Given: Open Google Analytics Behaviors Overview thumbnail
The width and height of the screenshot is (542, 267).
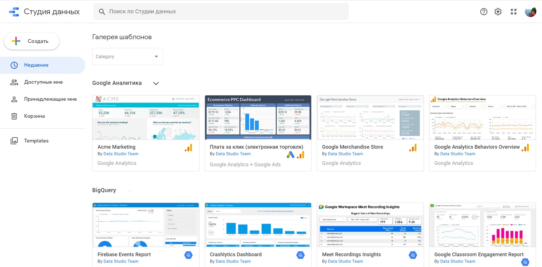Looking at the screenshot, I should [482, 117].
